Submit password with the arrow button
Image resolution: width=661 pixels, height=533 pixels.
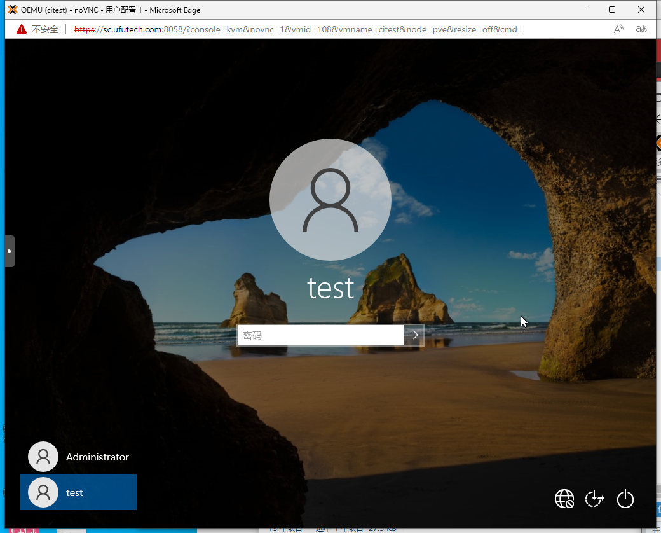point(414,335)
